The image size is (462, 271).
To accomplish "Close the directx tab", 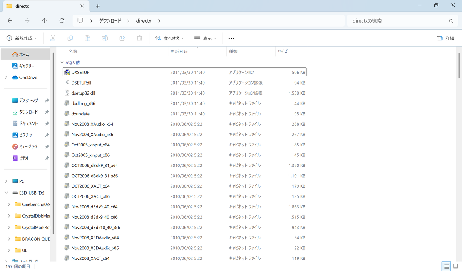I will tap(82, 6).
